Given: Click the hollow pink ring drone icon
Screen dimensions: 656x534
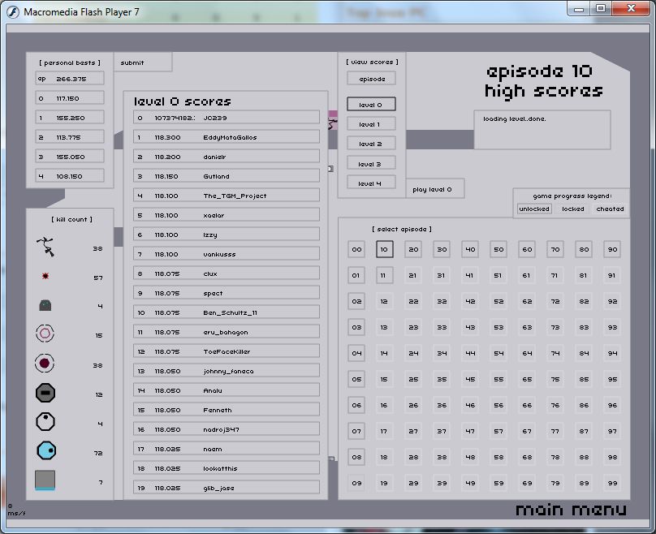Looking at the screenshot, I should coord(45,334).
